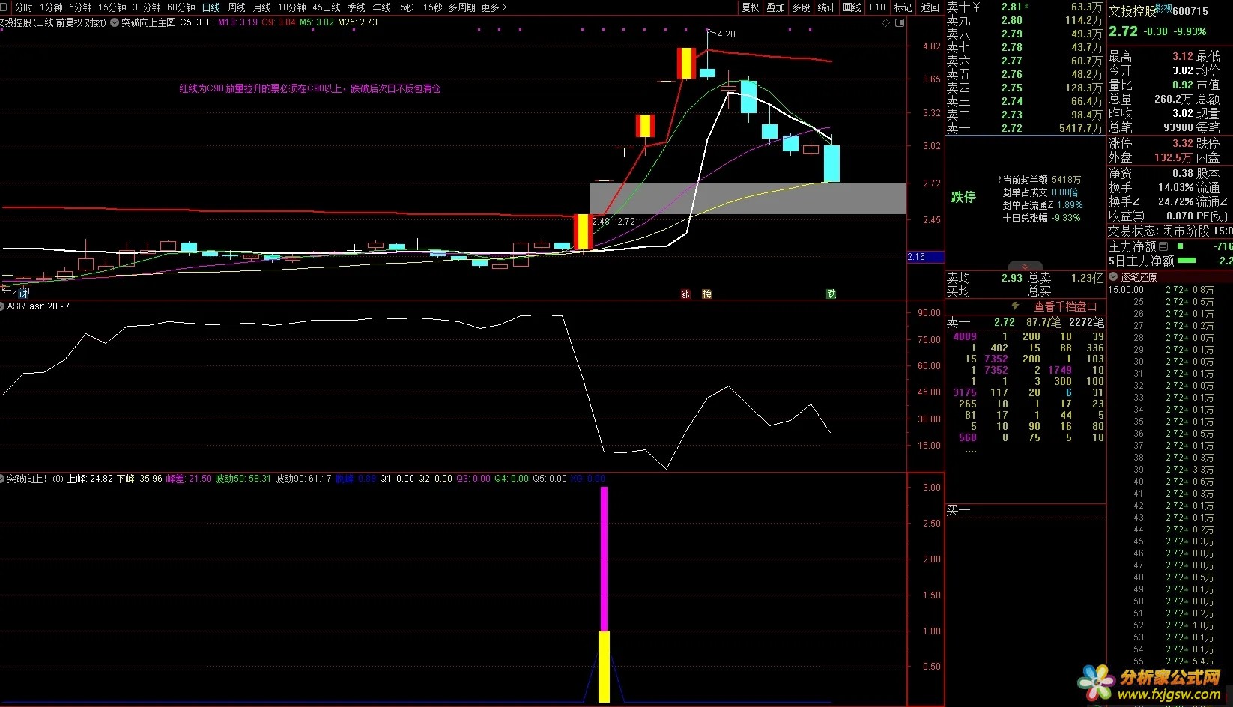
Task: Click the lightning bolt icon beside 查看千档盘口
Action: 1016,306
